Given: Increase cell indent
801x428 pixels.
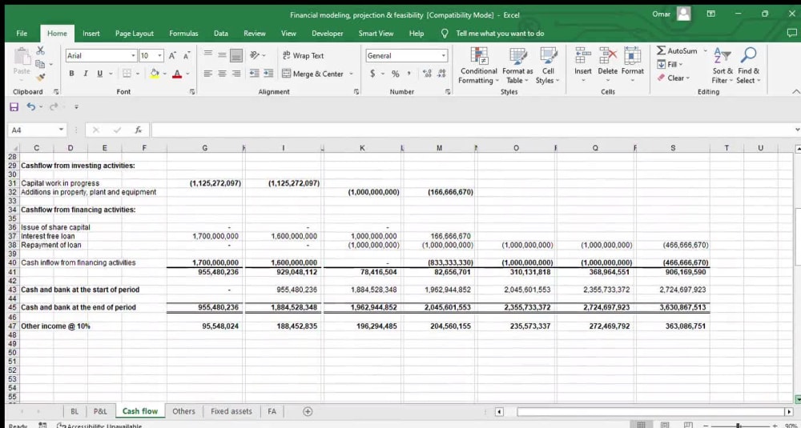Looking at the screenshot, I should (268, 74).
